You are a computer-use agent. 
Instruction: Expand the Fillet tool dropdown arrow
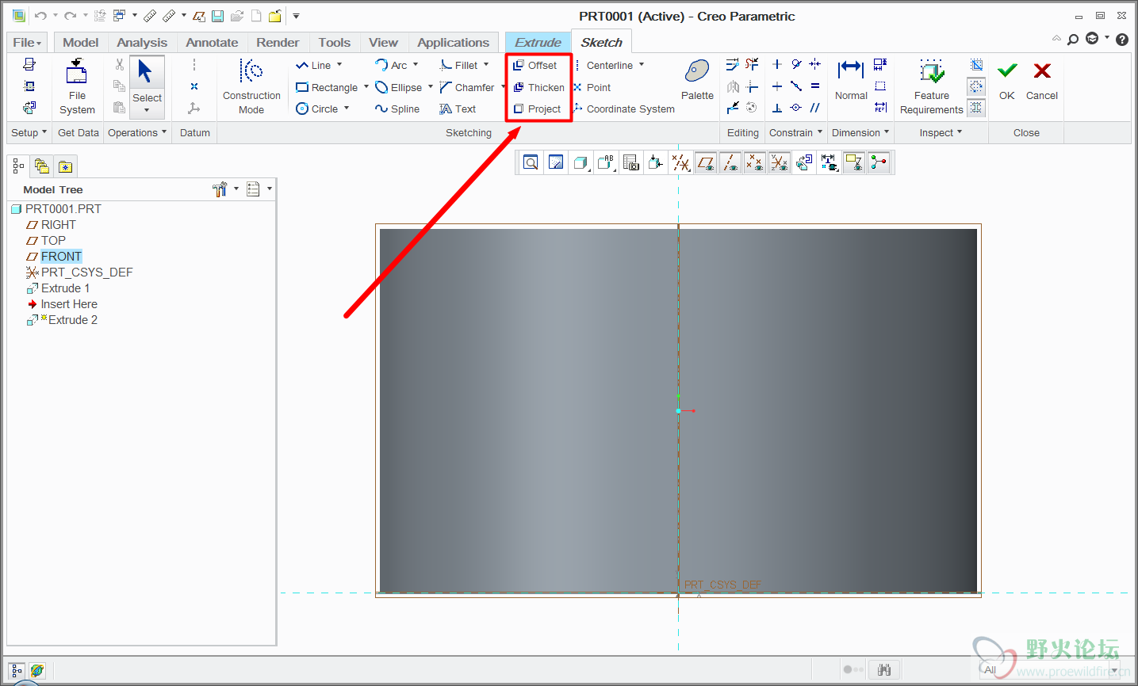486,65
